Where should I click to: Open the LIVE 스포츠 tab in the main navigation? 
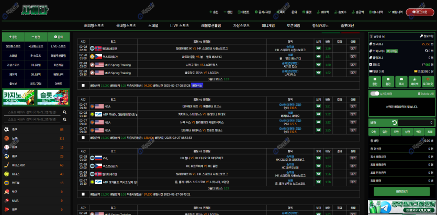pos(180,25)
